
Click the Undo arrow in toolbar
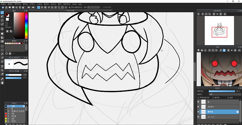[29, 7]
